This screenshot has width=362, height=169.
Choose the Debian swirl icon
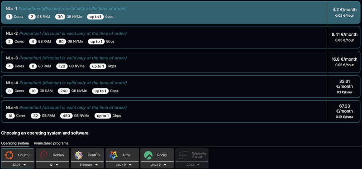[x=44, y=155]
